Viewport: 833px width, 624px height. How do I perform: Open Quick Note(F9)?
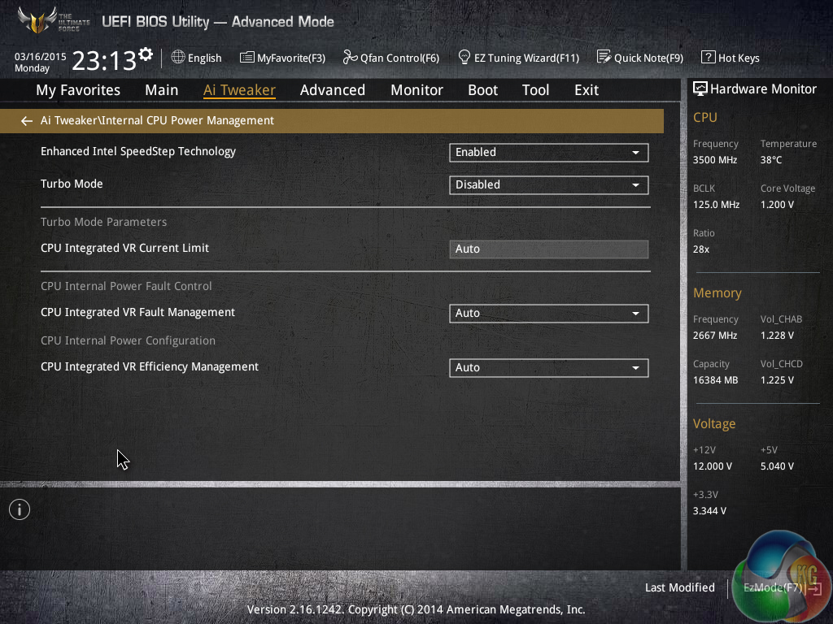pyautogui.click(x=639, y=58)
